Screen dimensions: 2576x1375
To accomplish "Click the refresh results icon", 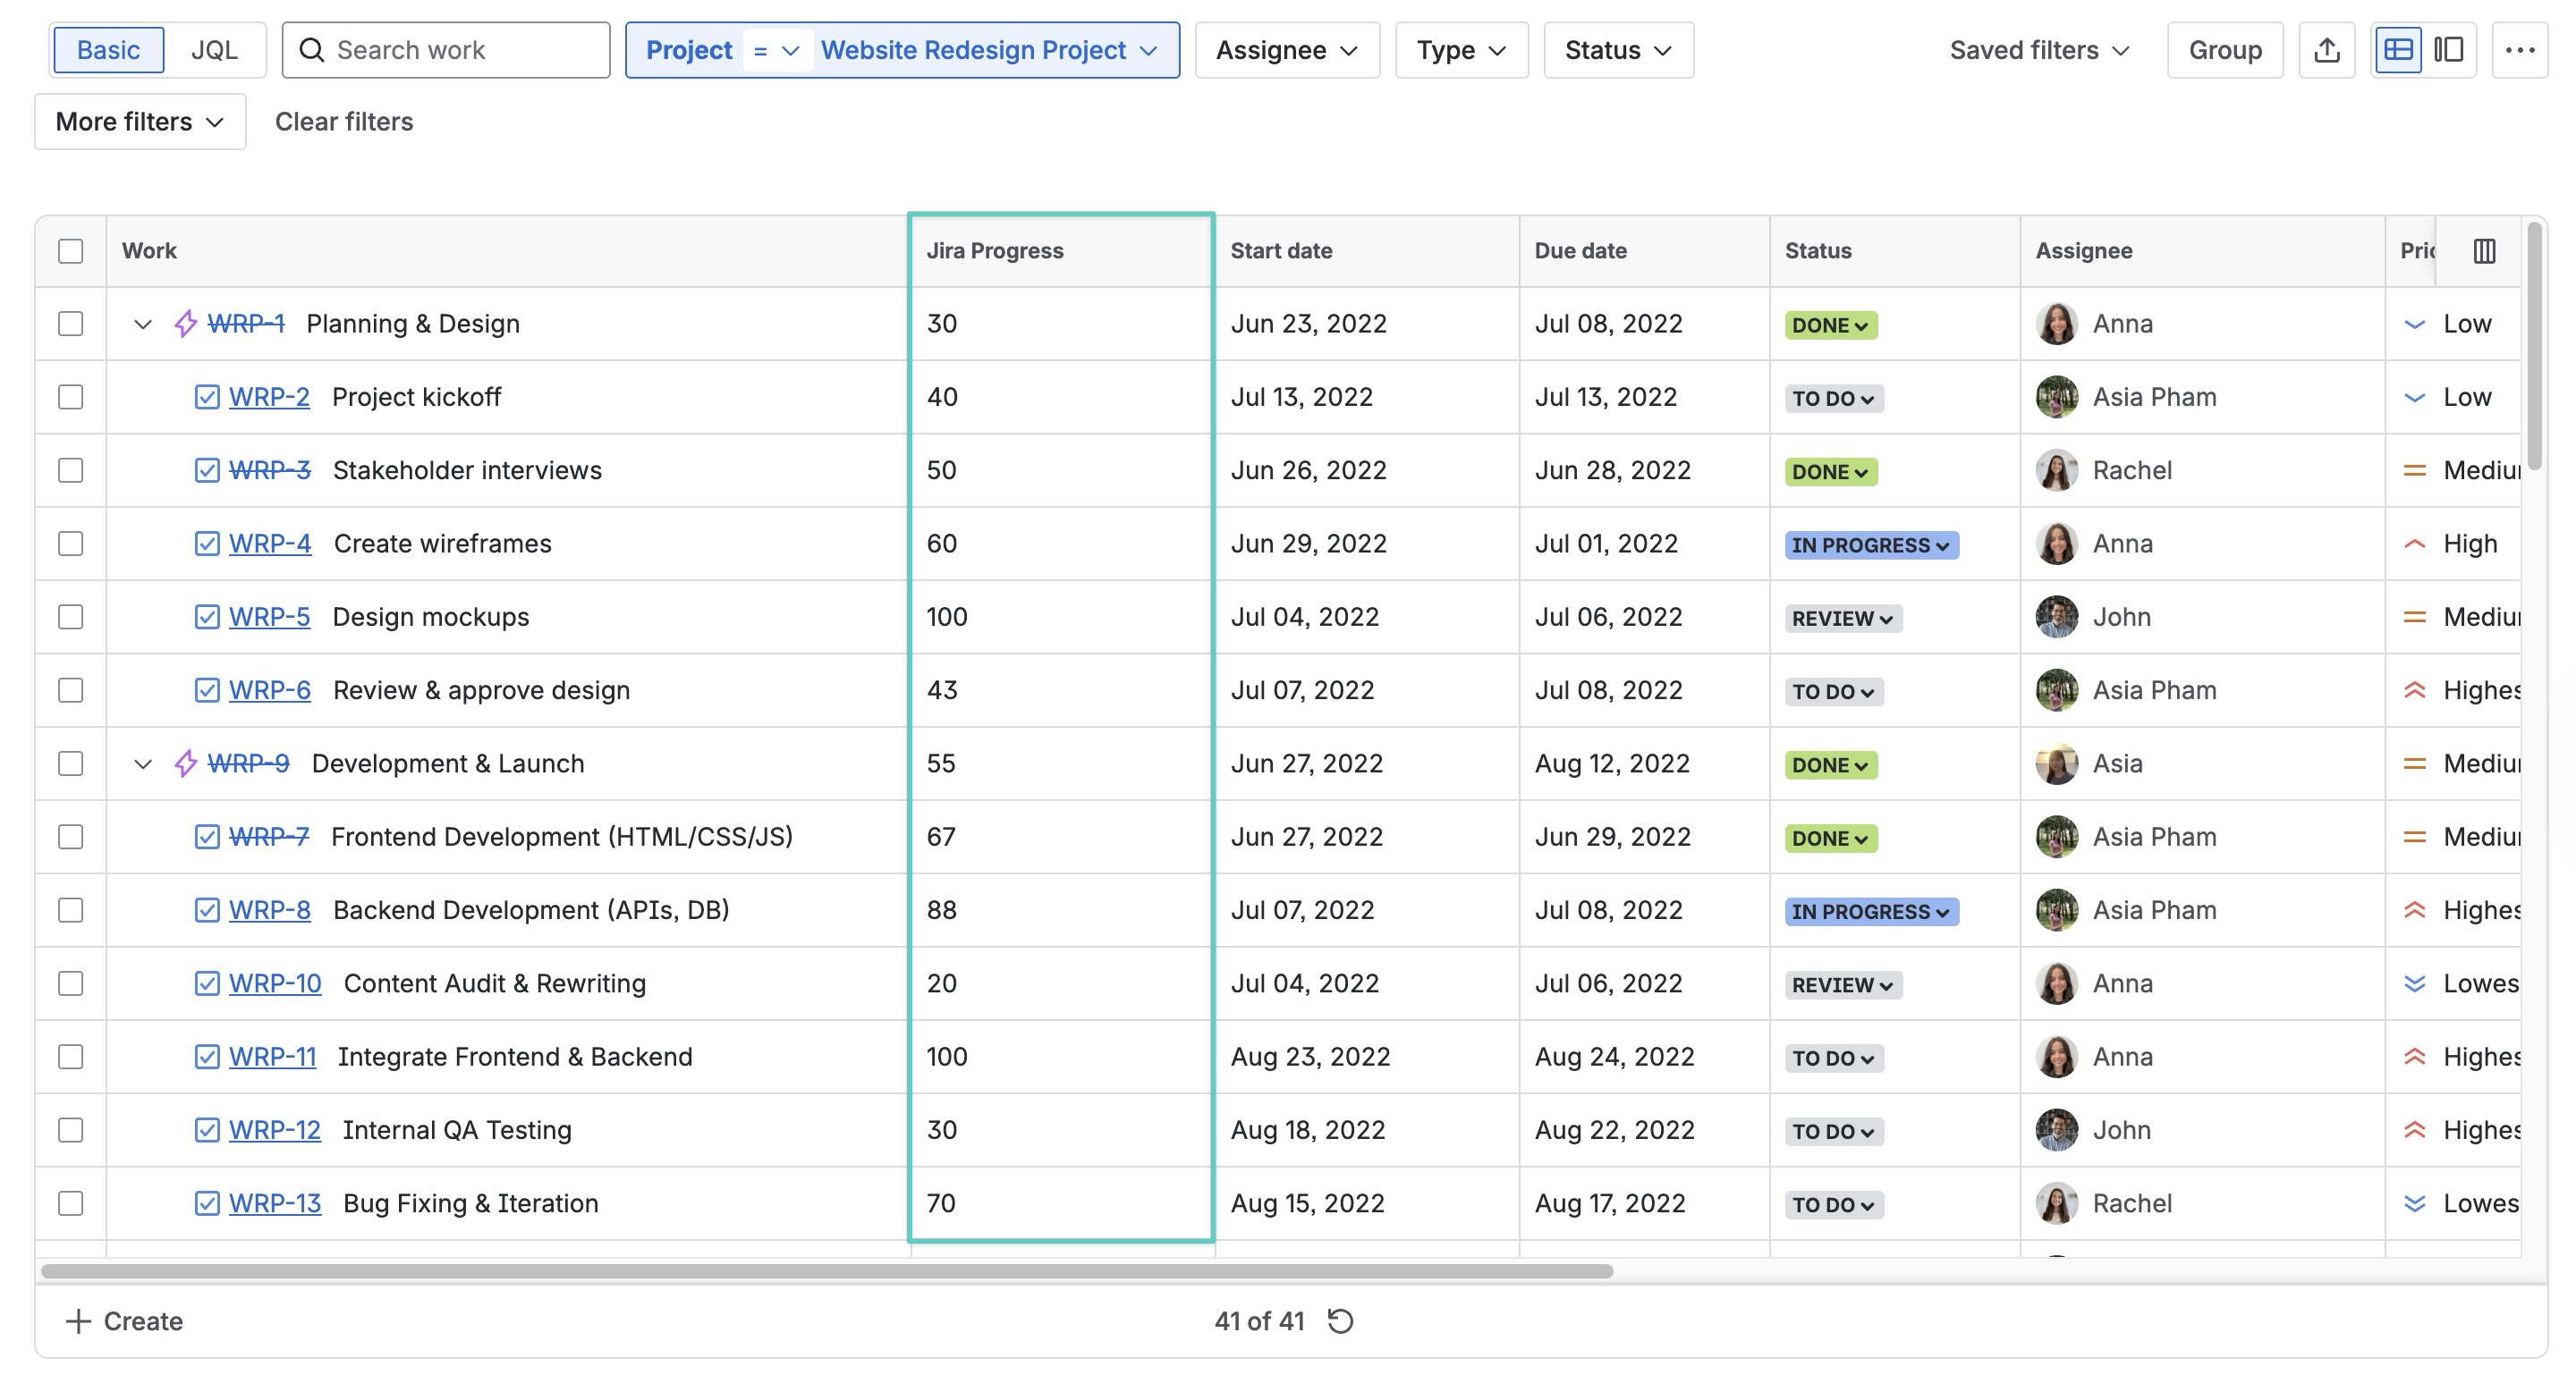I will coord(1340,1321).
